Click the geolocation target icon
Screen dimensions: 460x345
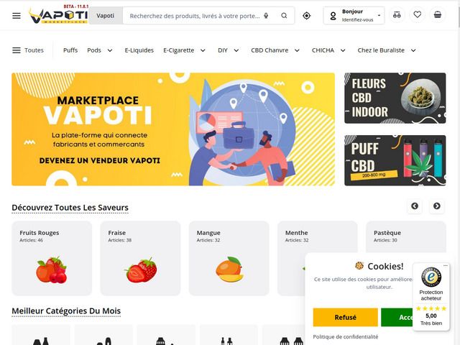[307, 16]
